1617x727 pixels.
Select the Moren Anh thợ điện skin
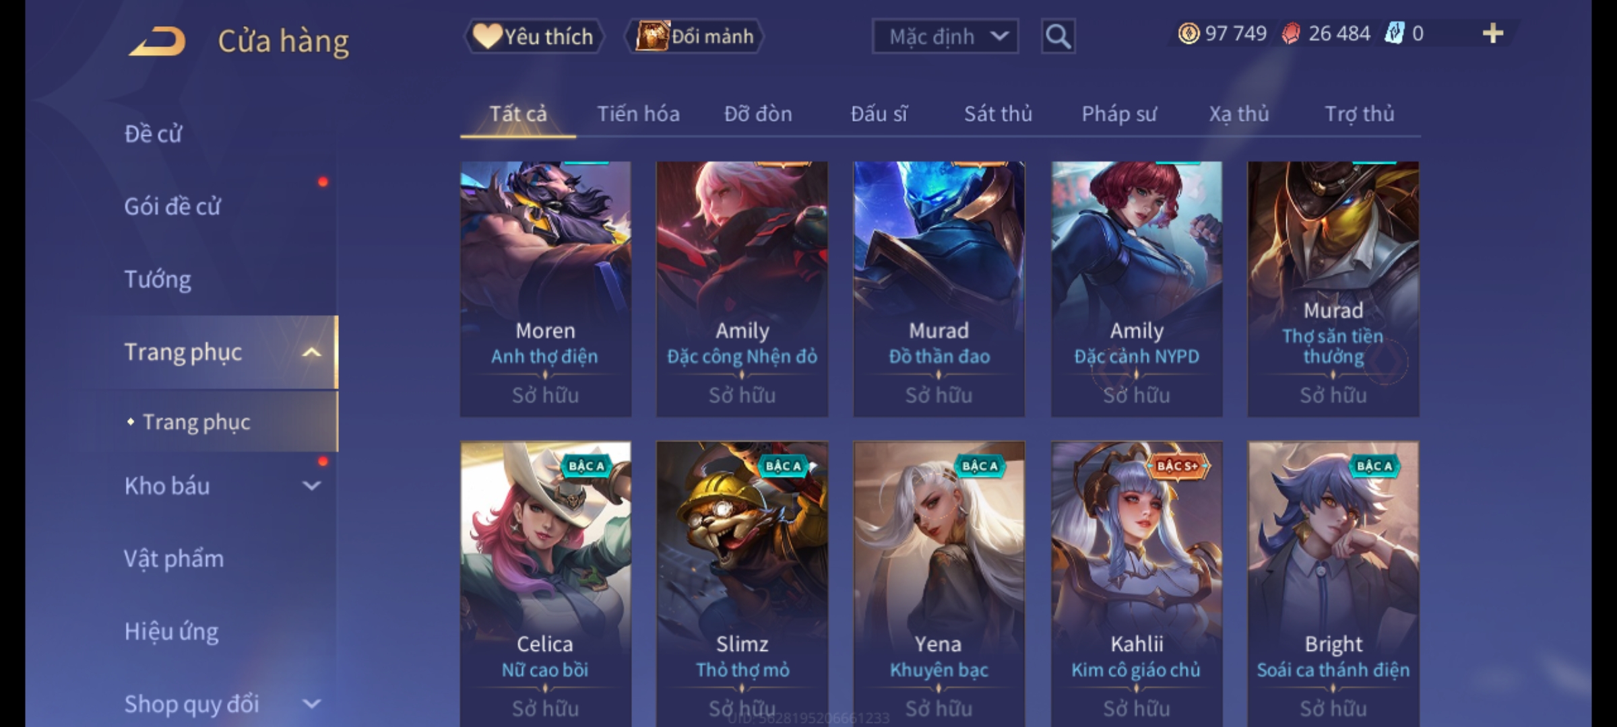pyautogui.click(x=546, y=289)
